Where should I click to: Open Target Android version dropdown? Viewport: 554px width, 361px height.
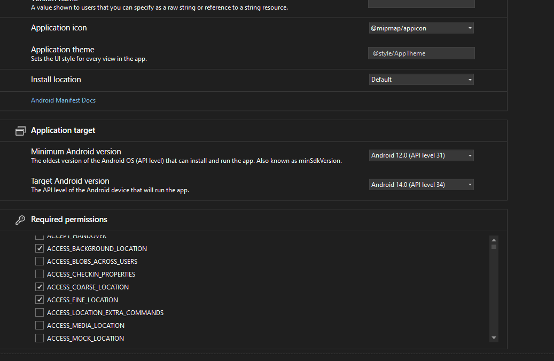tap(421, 184)
